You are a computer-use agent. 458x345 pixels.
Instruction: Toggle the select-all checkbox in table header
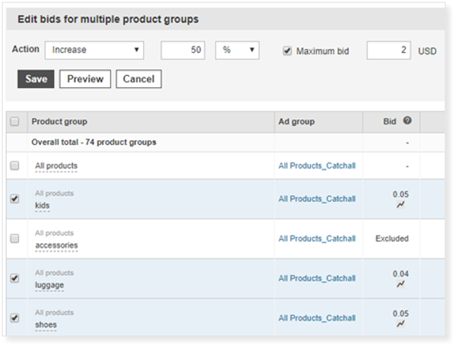(x=15, y=121)
